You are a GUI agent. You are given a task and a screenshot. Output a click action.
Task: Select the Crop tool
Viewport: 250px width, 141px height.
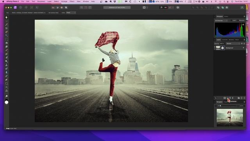click(6, 28)
